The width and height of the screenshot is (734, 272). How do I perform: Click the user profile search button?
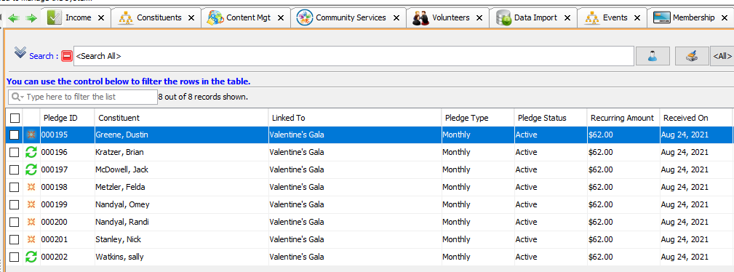pyautogui.click(x=653, y=56)
